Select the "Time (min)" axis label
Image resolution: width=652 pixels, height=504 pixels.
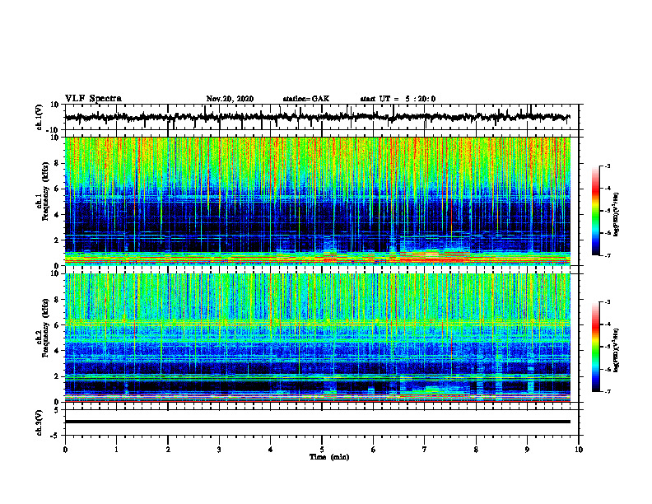[329, 457]
